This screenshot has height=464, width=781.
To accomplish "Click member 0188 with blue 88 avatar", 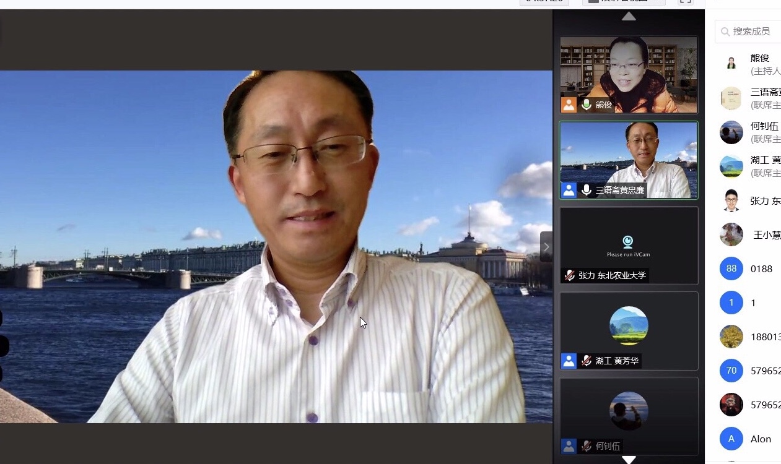I will tap(761, 269).
